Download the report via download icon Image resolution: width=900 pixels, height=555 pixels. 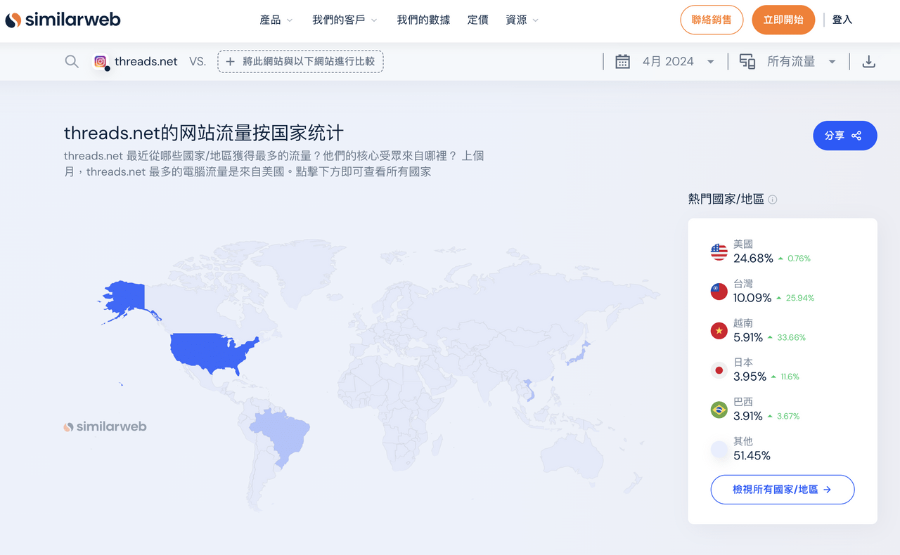pyautogui.click(x=868, y=61)
